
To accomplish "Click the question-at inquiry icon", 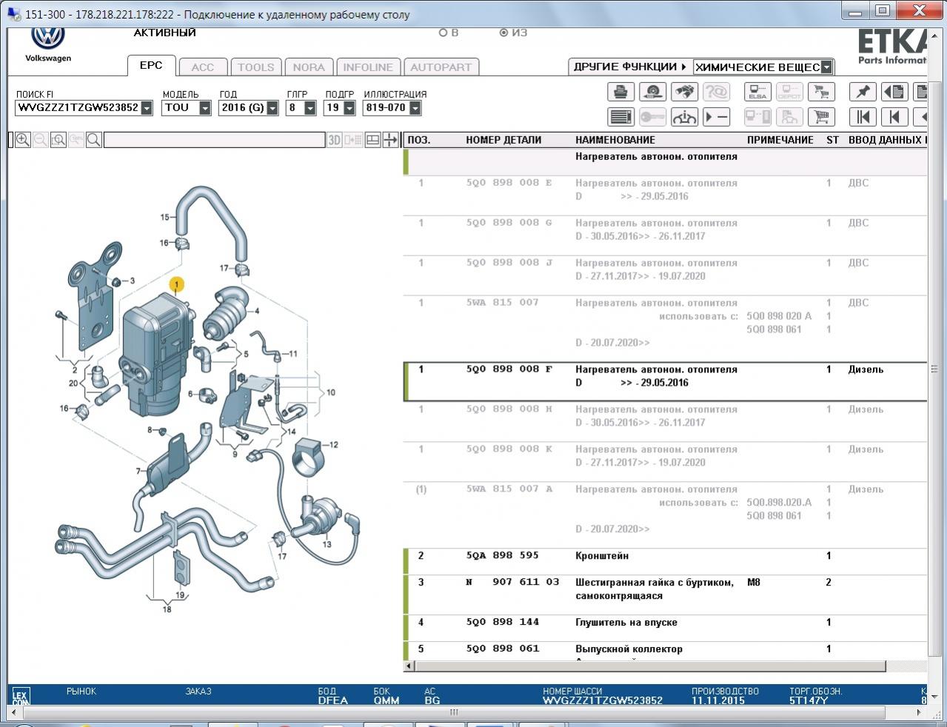I will coord(716,92).
